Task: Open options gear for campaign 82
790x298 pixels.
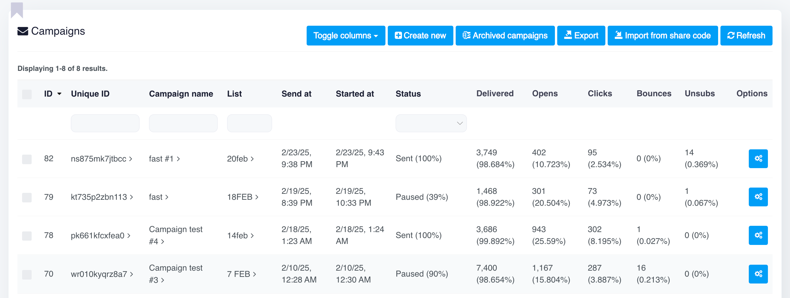Action: (758, 159)
